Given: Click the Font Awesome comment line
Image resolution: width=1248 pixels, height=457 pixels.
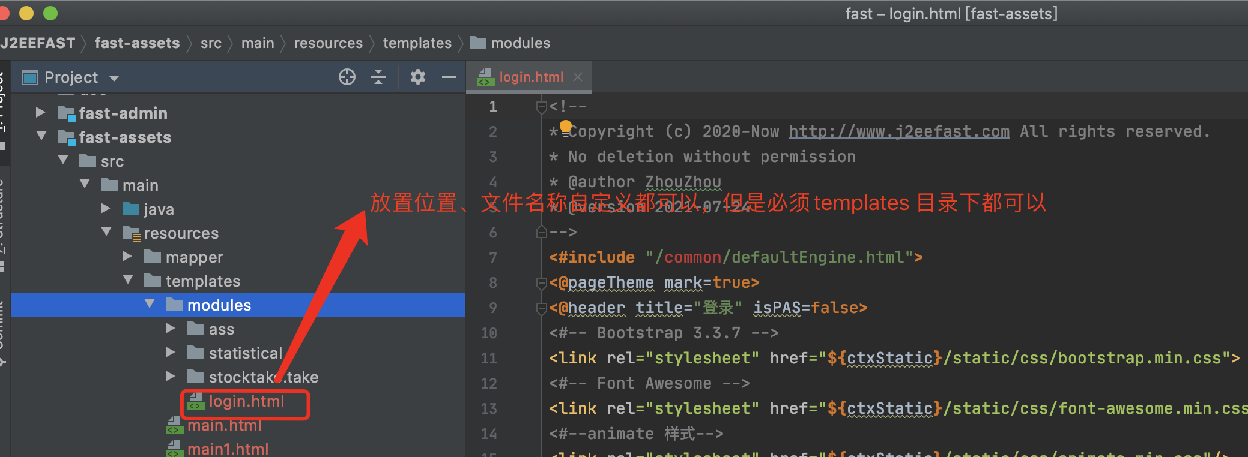Looking at the screenshot, I should point(649,383).
